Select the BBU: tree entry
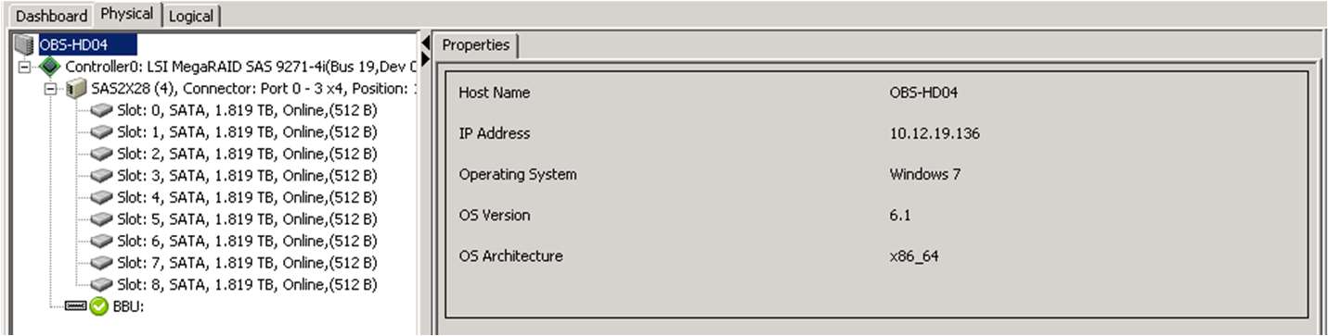 pyautogui.click(x=129, y=306)
